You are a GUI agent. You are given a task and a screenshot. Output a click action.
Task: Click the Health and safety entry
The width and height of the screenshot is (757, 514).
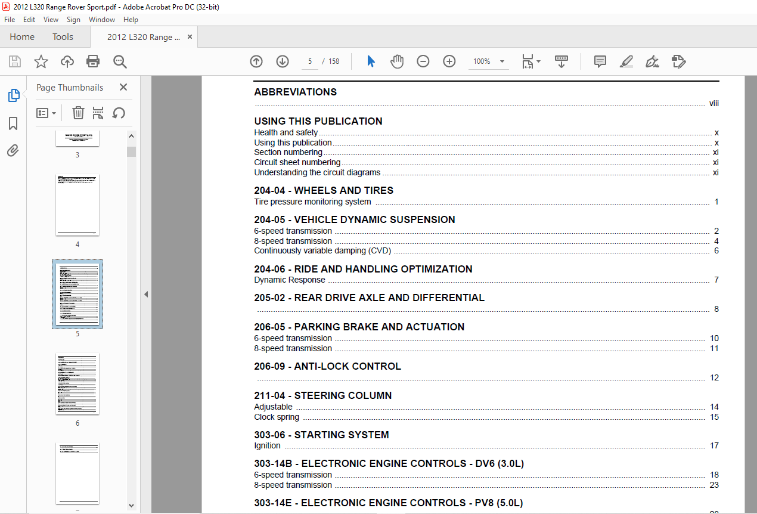pyautogui.click(x=286, y=132)
